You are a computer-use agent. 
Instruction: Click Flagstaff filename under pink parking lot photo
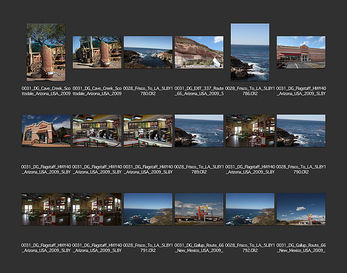point(301,91)
